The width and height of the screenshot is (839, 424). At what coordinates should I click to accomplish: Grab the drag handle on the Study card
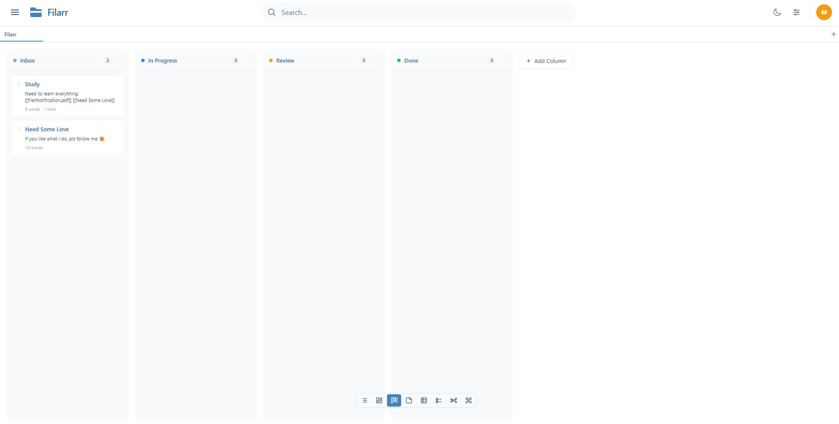(x=18, y=84)
